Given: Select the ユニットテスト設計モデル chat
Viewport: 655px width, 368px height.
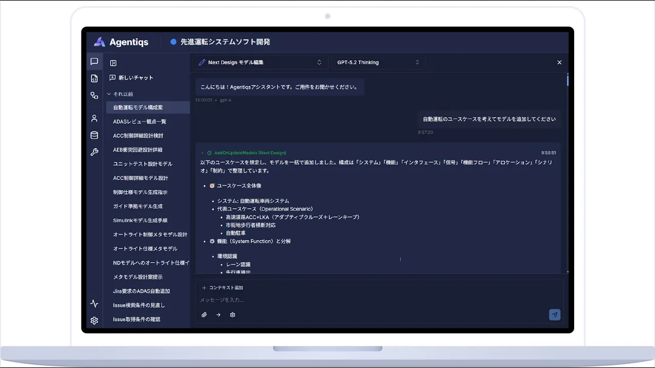Looking at the screenshot, I should pos(148,164).
